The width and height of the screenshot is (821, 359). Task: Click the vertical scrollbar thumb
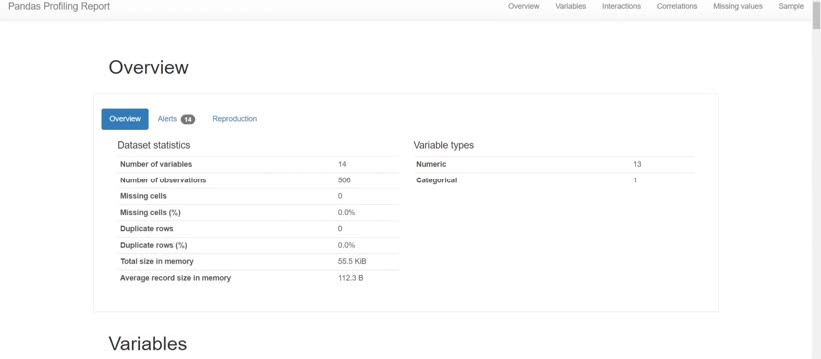tap(816, 15)
